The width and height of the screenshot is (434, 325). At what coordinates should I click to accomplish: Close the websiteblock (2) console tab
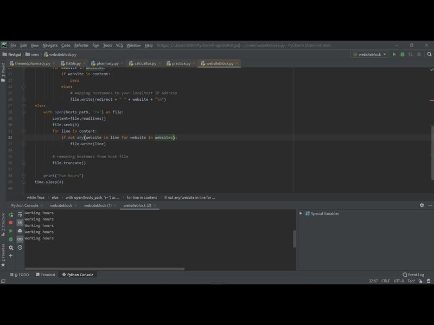(x=155, y=205)
